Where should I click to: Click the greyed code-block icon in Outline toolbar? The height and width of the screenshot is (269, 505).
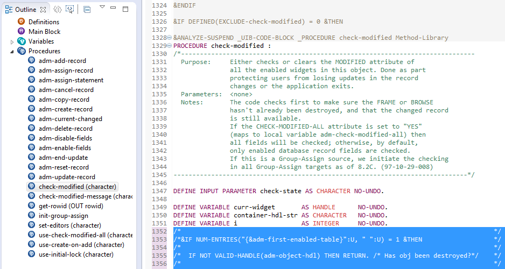(57, 9)
